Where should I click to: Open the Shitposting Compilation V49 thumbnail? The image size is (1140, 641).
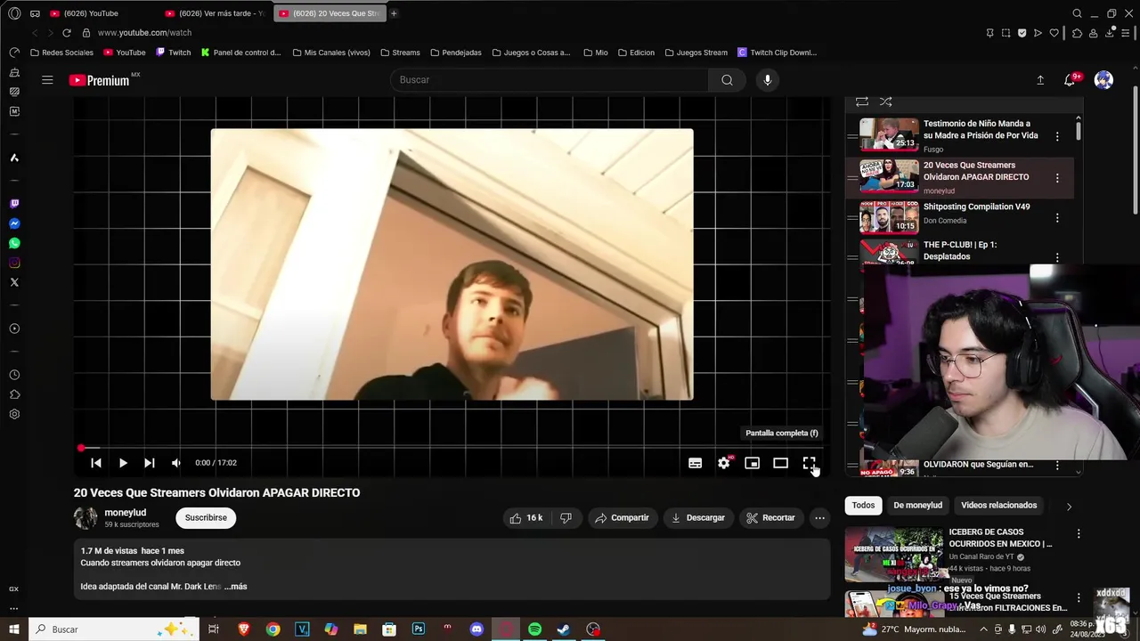[889, 217]
